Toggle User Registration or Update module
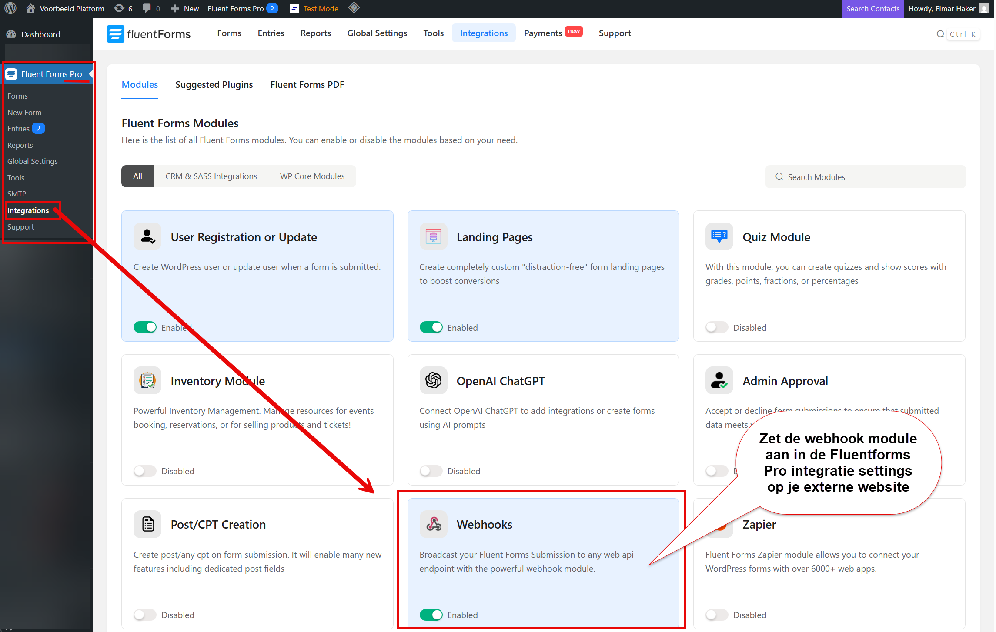This screenshot has height=632, width=996. pyautogui.click(x=145, y=327)
